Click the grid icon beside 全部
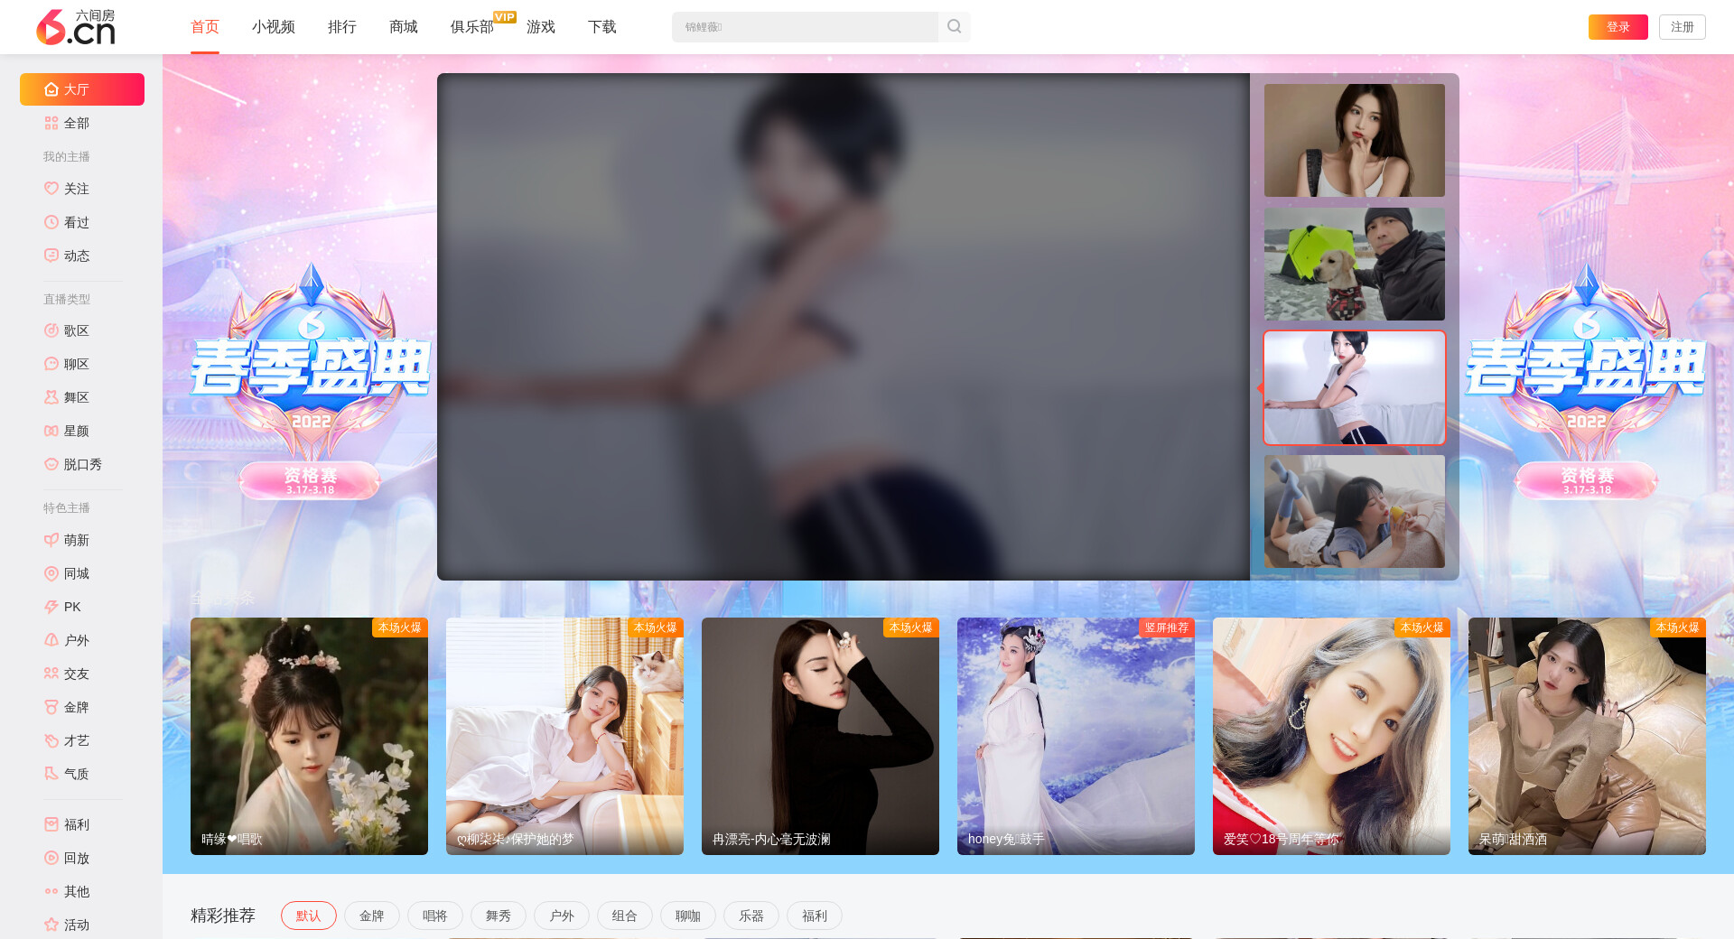Image resolution: width=1734 pixels, height=939 pixels. tap(51, 123)
